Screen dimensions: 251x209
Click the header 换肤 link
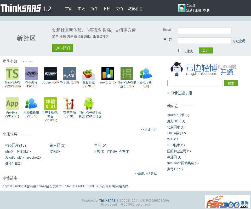pos(206,10)
